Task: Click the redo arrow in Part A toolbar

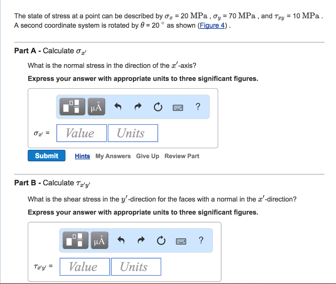Action: pyautogui.click(x=138, y=107)
